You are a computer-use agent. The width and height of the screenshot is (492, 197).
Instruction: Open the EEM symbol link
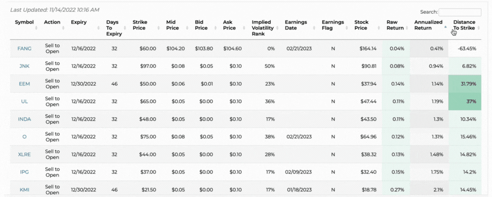click(24, 84)
